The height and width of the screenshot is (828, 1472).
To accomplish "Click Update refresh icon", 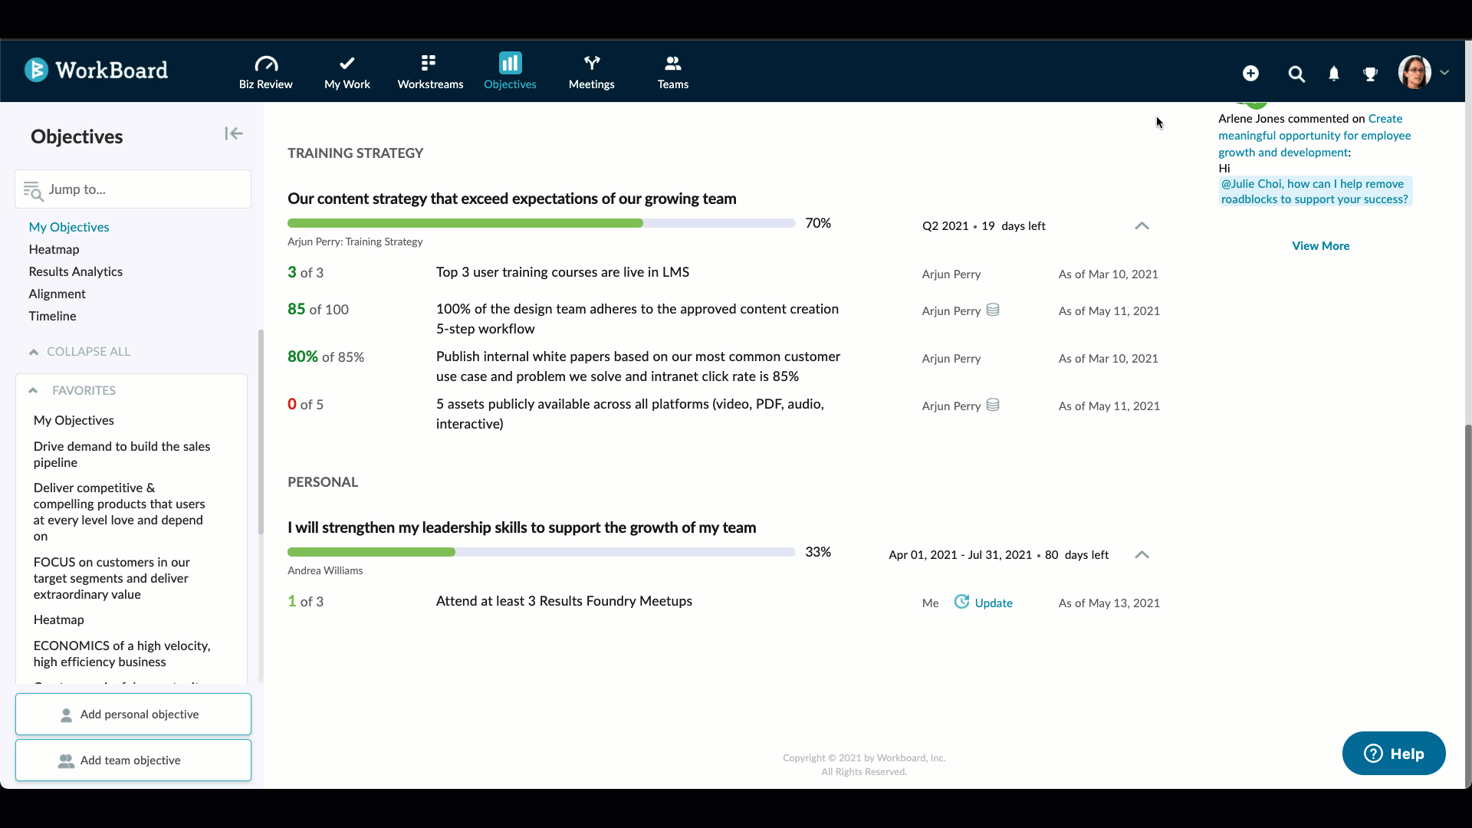I will (x=961, y=602).
